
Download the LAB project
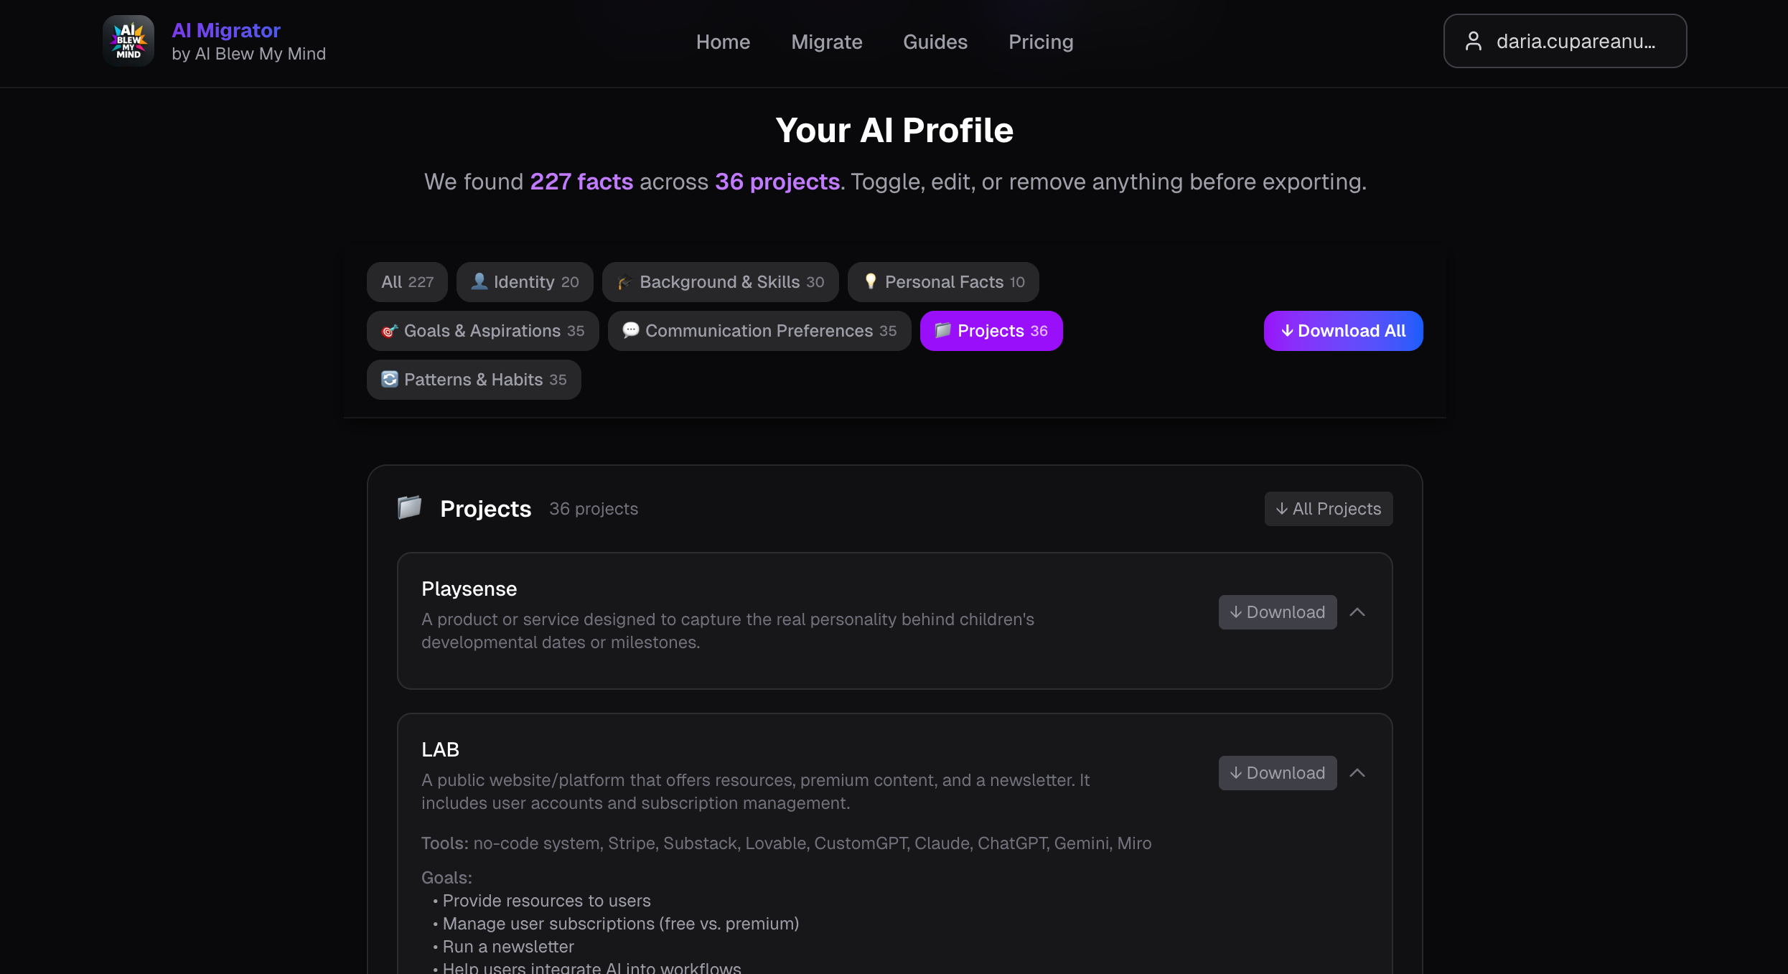point(1277,773)
